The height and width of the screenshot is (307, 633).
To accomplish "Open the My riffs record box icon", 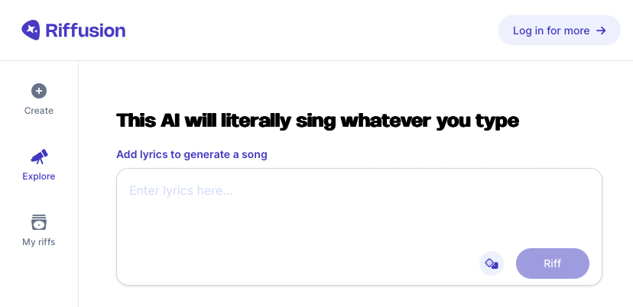I will click(x=39, y=222).
